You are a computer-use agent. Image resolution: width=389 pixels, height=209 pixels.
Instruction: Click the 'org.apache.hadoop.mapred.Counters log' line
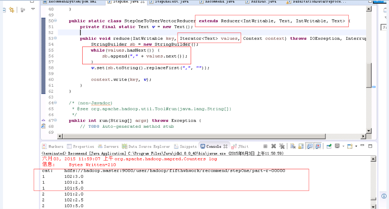(x=166, y=159)
